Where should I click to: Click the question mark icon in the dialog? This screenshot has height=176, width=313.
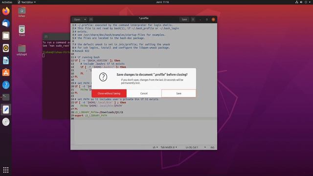point(103,77)
